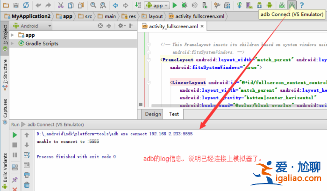This screenshot has height=191, width=327.
Task: Run app with the green play button
Action: (175, 5)
